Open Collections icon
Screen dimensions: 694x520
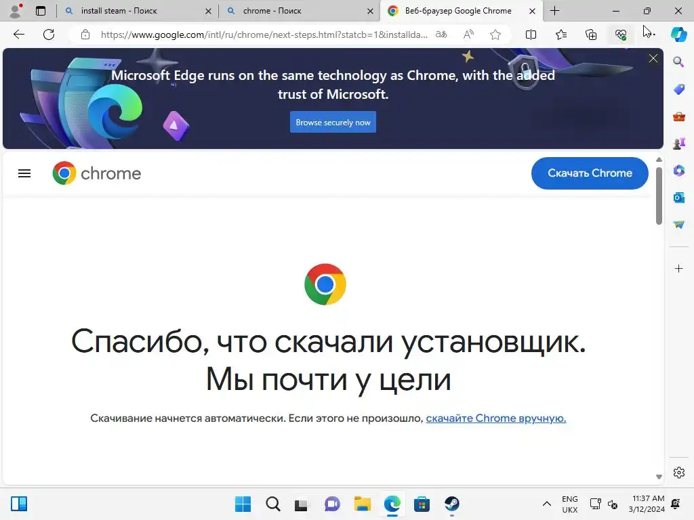click(x=591, y=35)
